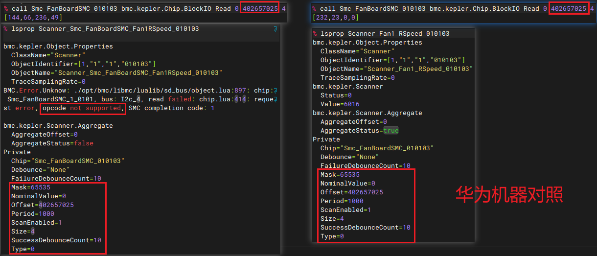Screen dimensions: 597x256
Task: Click Offset=402657025 in the left panel
Action: click(42, 205)
